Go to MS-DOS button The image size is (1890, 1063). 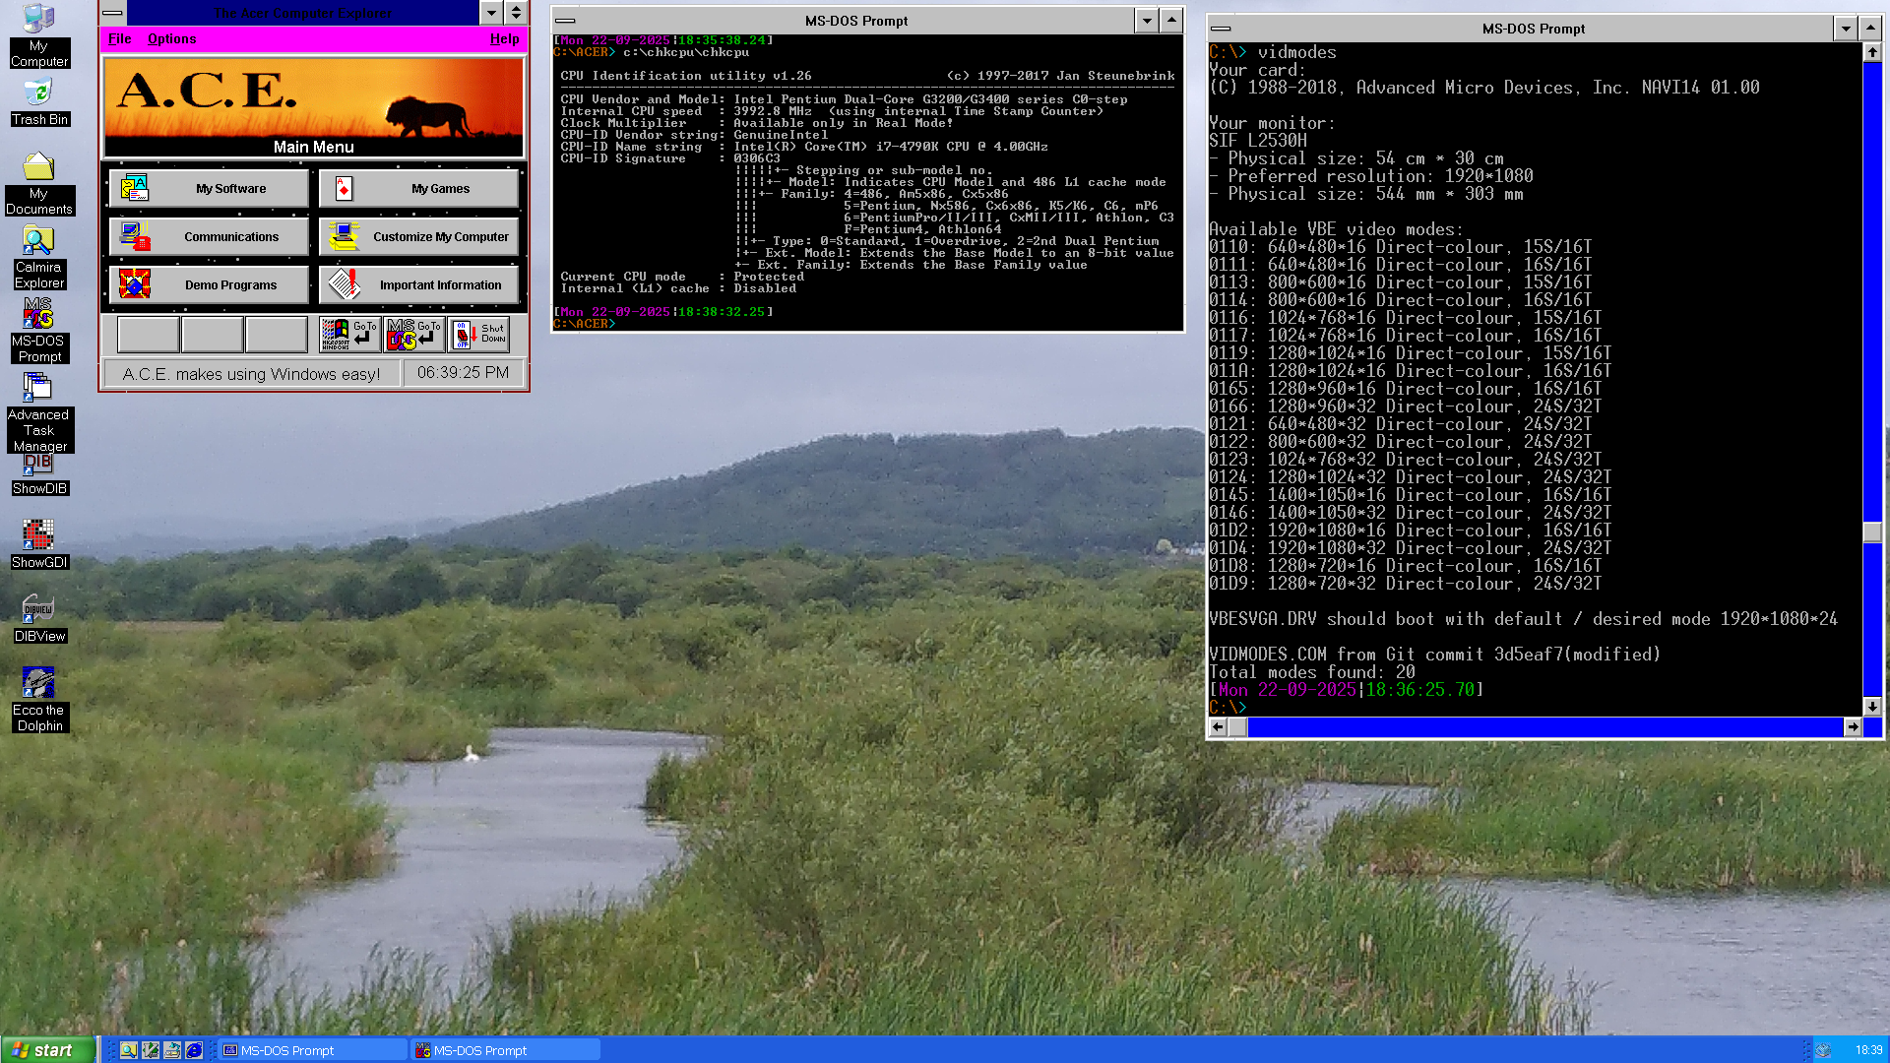pyautogui.click(x=414, y=335)
